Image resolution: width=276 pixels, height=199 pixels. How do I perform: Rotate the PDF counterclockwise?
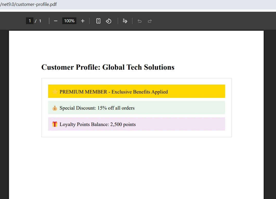coord(108,21)
